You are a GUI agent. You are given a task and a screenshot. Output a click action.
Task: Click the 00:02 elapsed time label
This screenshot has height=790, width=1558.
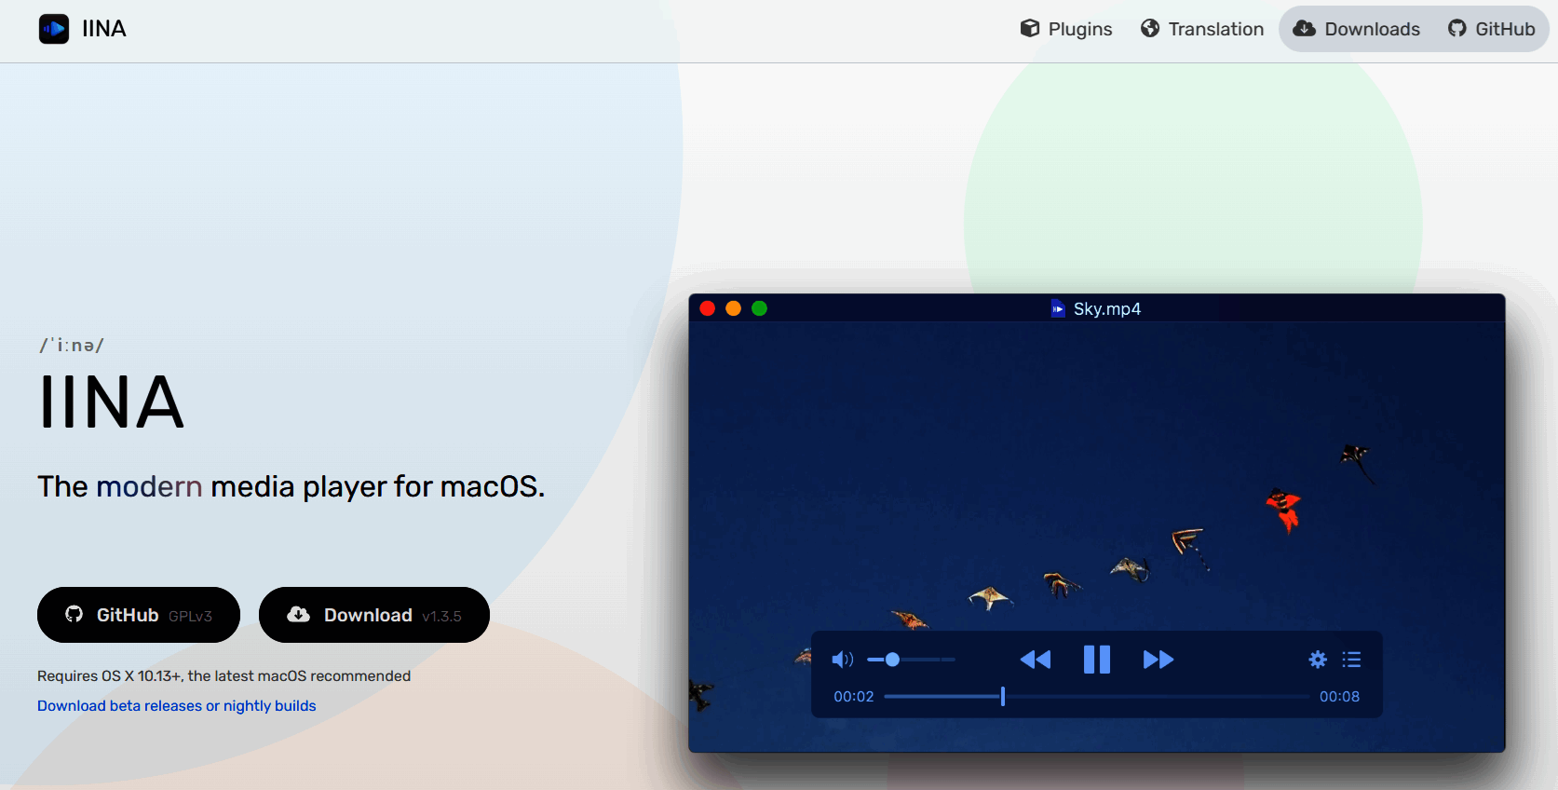pos(854,697)
